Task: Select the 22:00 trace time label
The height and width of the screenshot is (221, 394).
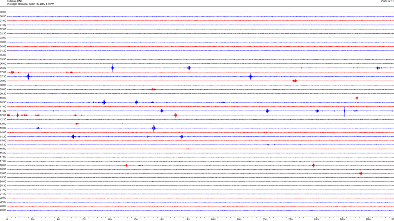Action: pyautogui.click(x=3, y=198)
